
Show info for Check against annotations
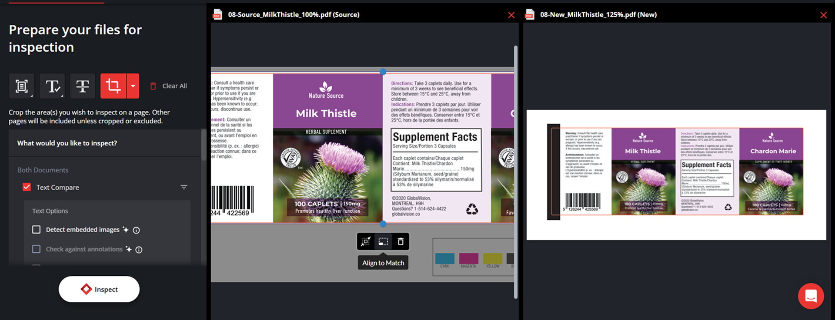pyautogui.click(x=139, y=250)
